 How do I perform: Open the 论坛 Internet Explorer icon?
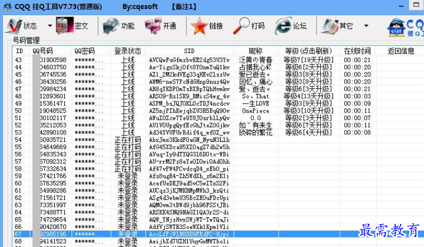click(x=283, y=26)
